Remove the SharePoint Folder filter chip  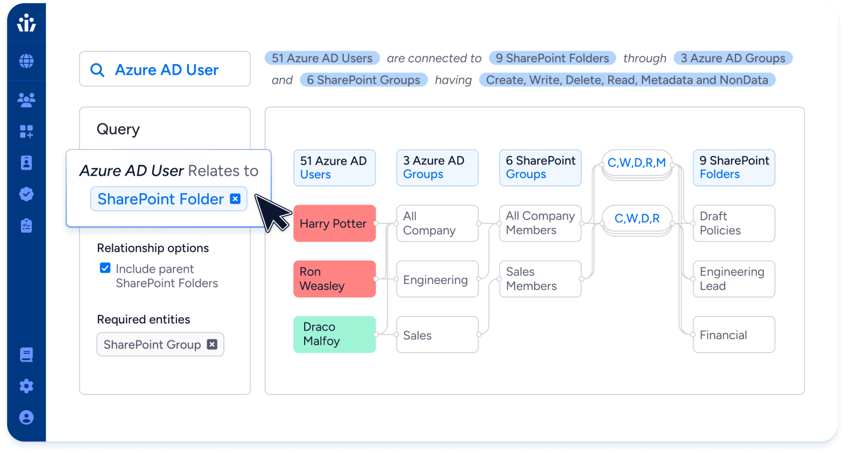point(235,199)
